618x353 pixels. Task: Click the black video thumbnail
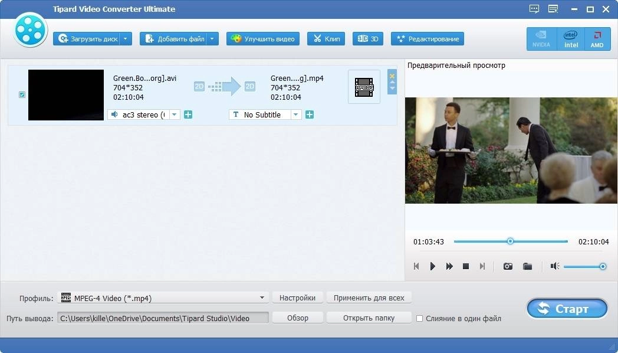(x=66, y=95)
